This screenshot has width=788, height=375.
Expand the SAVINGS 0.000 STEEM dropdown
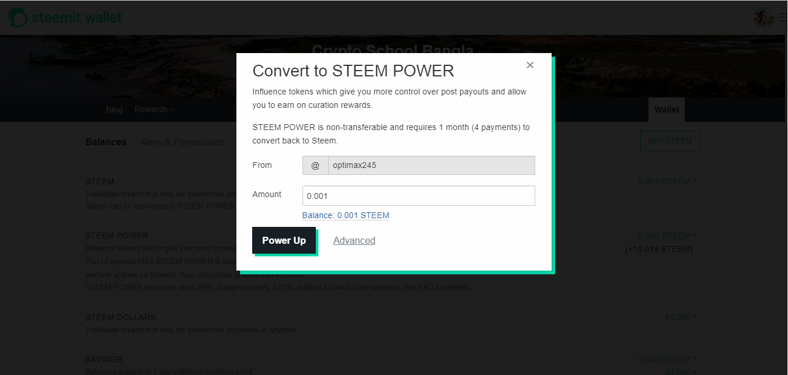(668, 359)
